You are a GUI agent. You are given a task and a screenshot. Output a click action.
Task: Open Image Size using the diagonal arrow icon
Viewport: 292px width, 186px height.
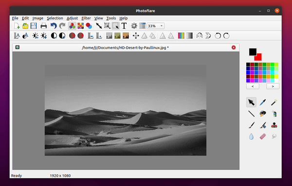pyautogui.click(x=99, y=26)
